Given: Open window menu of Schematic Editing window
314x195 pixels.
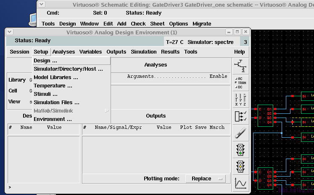Looking at the screenshot, I should (x=42, y=4).
